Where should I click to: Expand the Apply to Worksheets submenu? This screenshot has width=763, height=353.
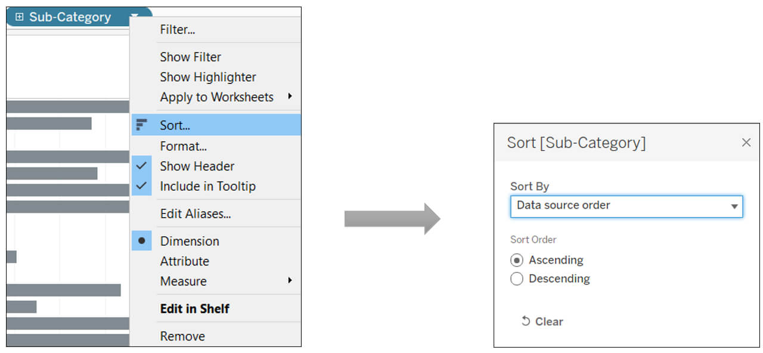click(x=290, y=96)
